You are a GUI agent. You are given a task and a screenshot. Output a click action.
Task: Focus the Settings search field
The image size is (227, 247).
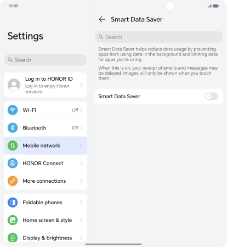46,60
